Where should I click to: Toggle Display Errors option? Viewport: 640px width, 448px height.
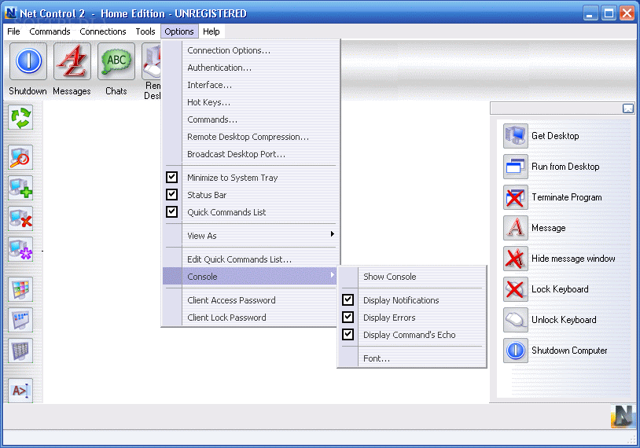point(348,317)
